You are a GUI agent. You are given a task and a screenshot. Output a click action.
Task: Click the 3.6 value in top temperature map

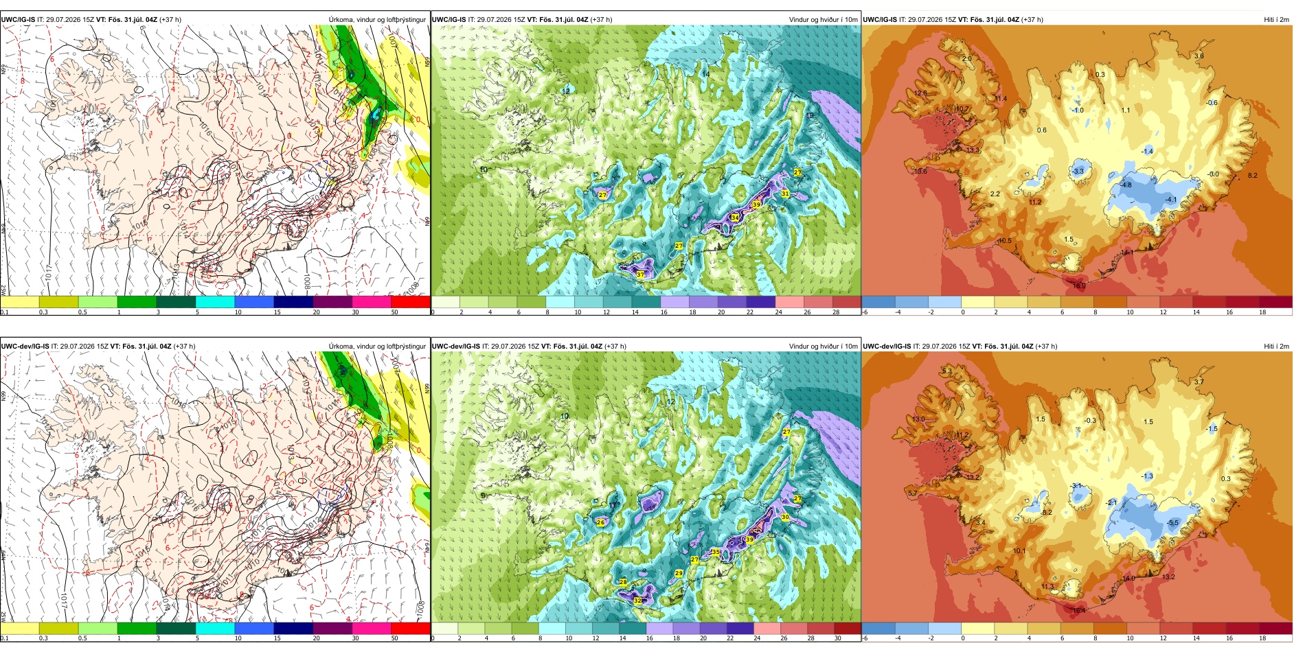point(1199,56)
